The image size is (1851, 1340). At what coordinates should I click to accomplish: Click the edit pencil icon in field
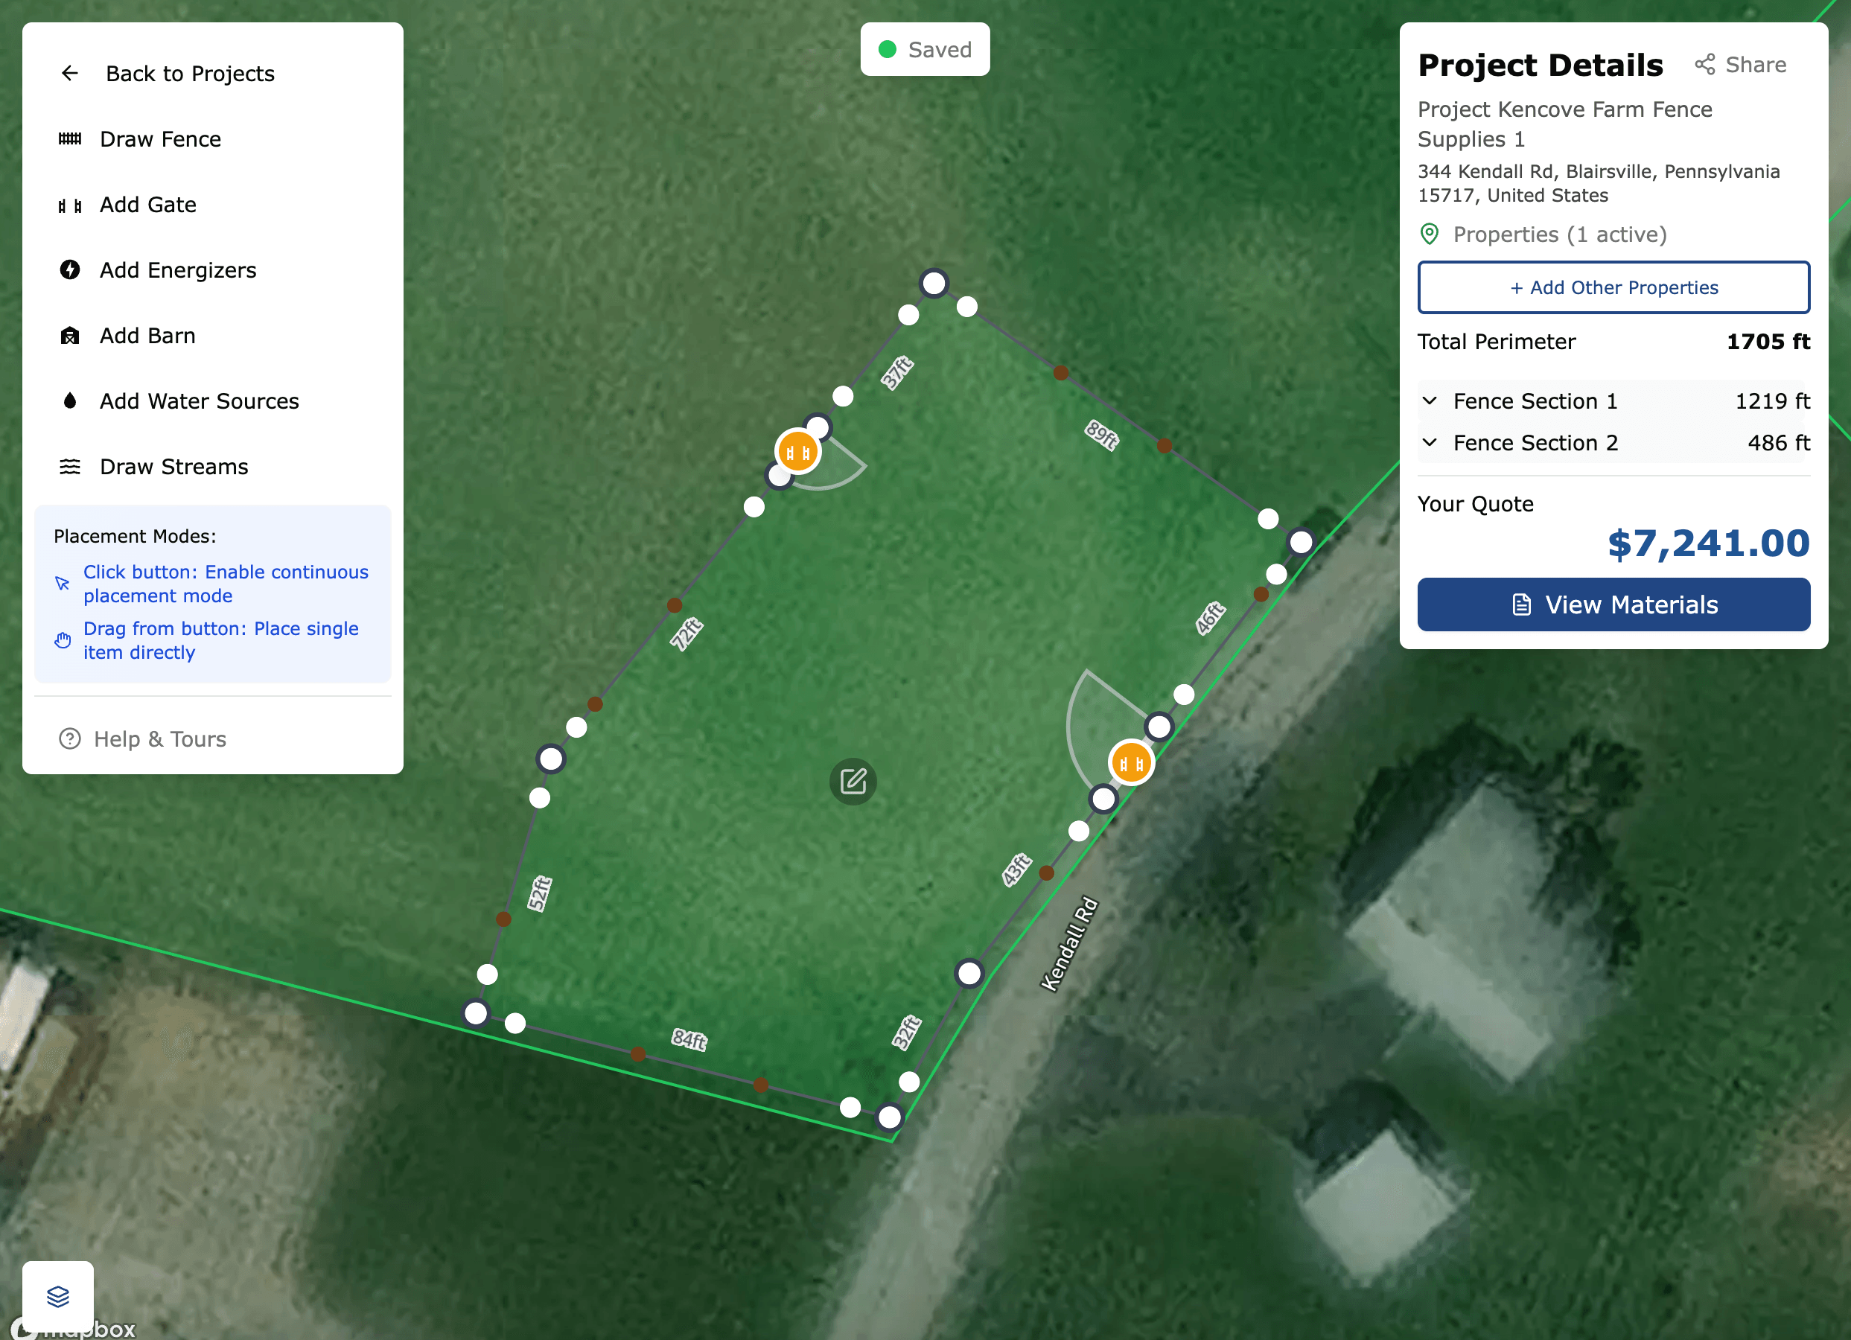(853, 782)
